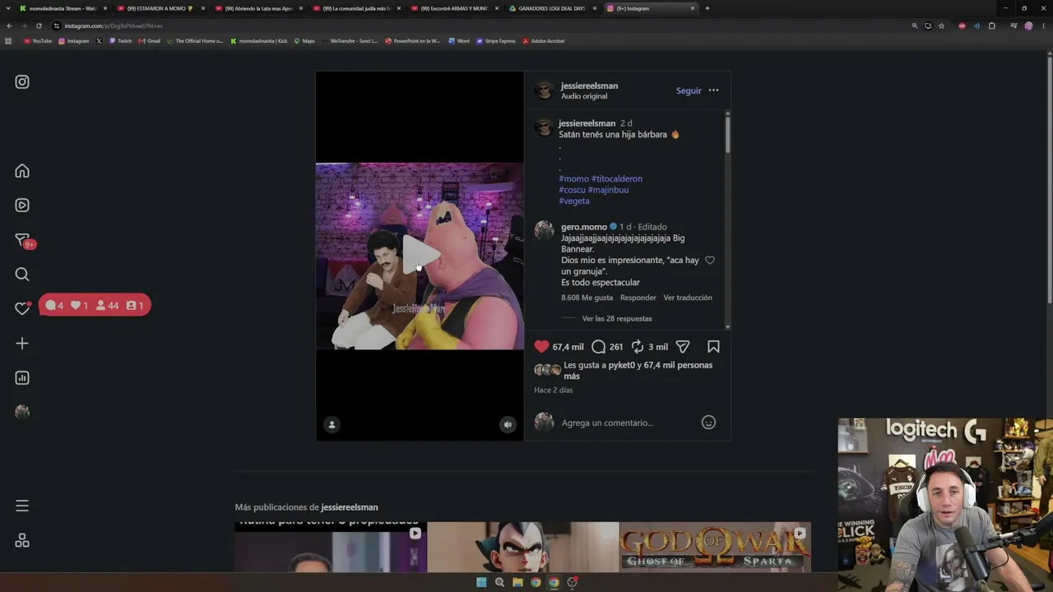Switch to the ESTAFARON A MOMO tab
Viewport: 1053px width, 592px height.
pyautogui.click(x=160, y=8)
